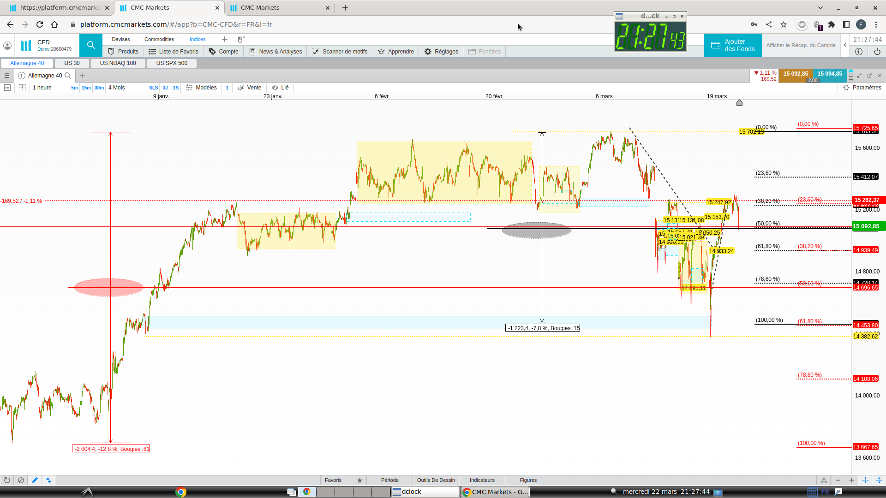
Task: Zoom in chart with plus icon
Action: point(851,480)
